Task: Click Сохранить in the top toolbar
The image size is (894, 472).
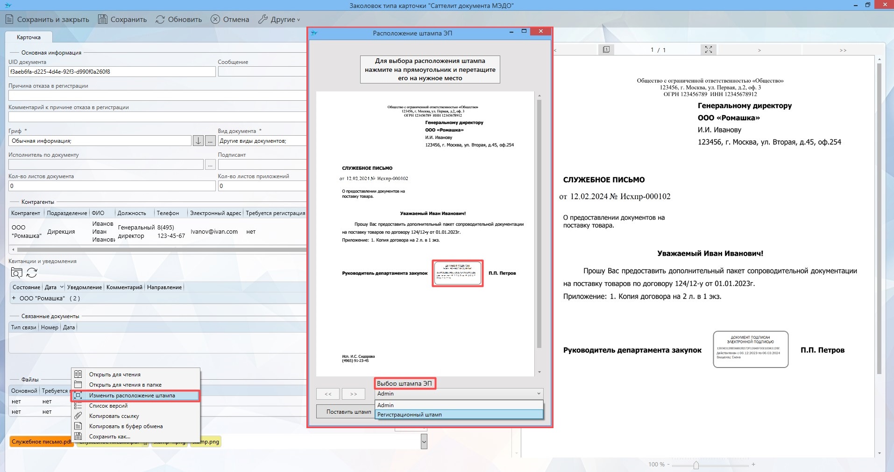Action: coord(122,20)
